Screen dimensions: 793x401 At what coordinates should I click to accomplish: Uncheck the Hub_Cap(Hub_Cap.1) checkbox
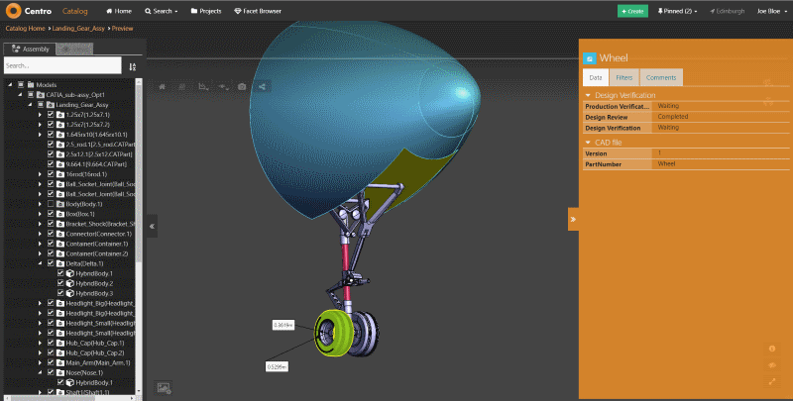click(51, 343)
